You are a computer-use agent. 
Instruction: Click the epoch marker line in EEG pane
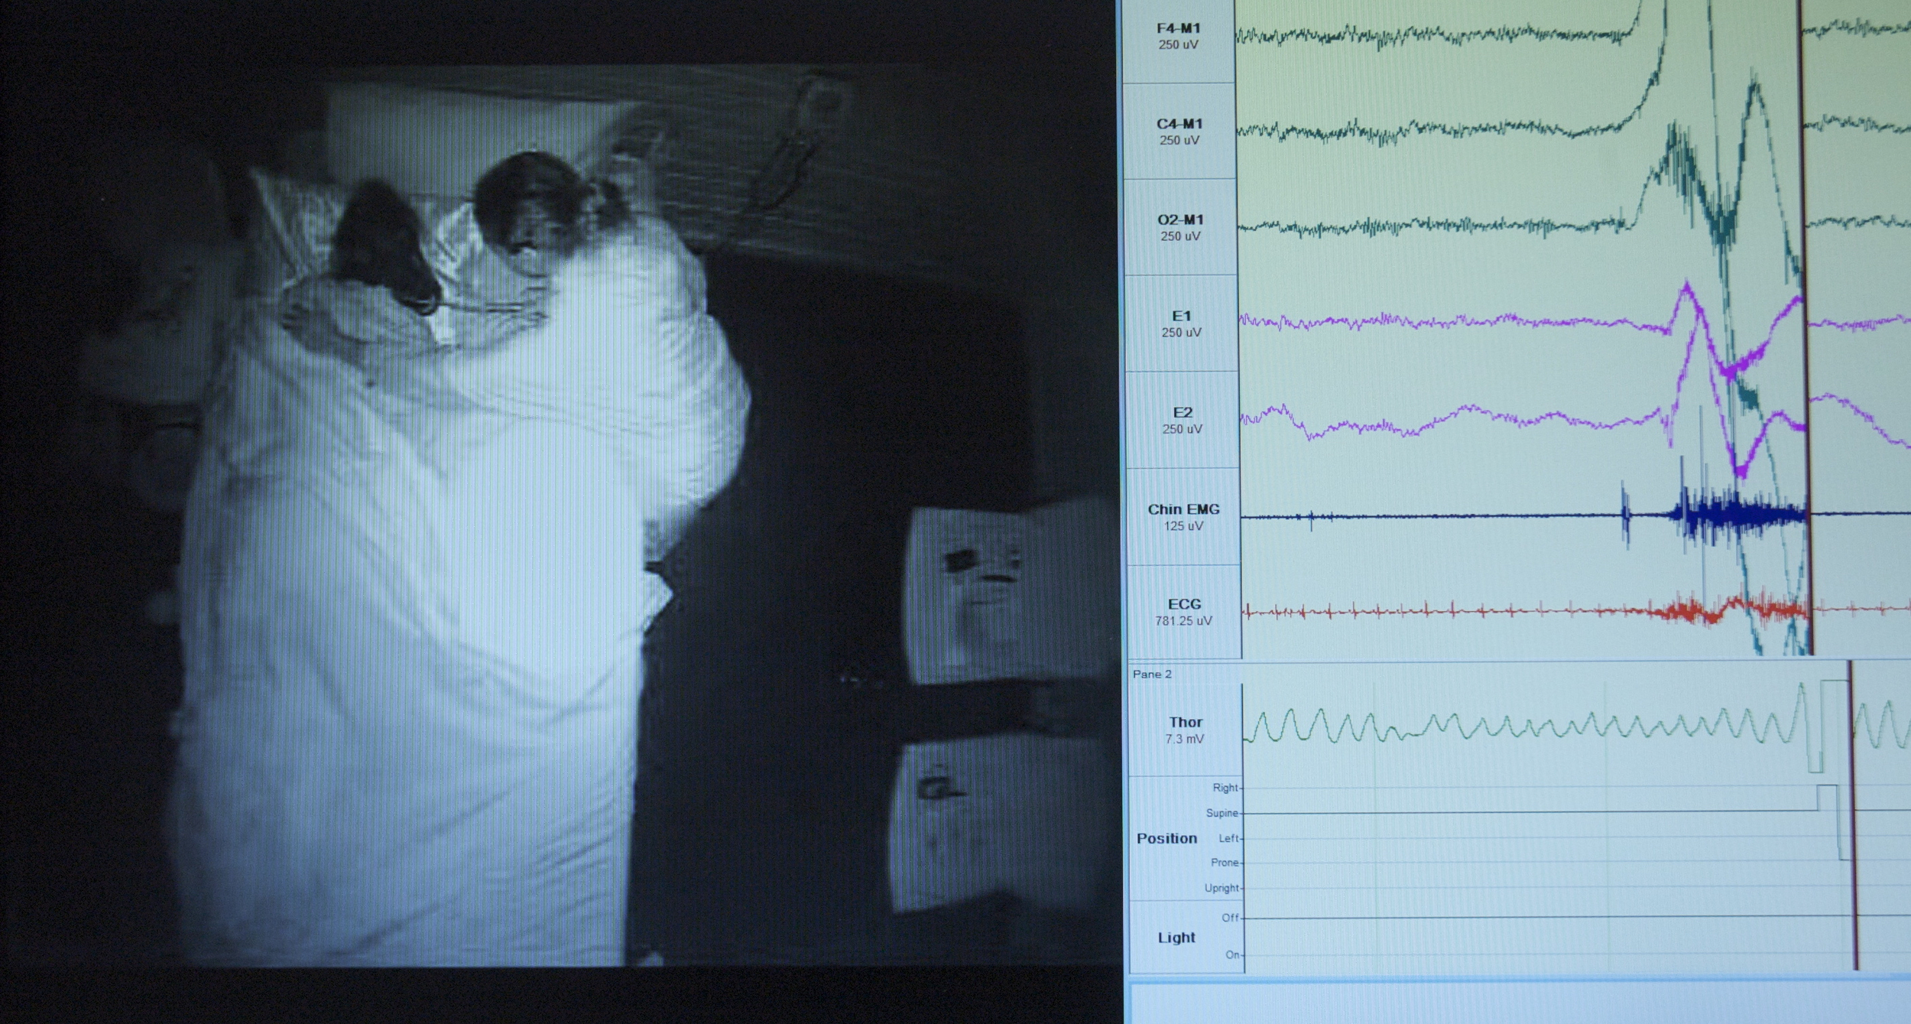1806,327
